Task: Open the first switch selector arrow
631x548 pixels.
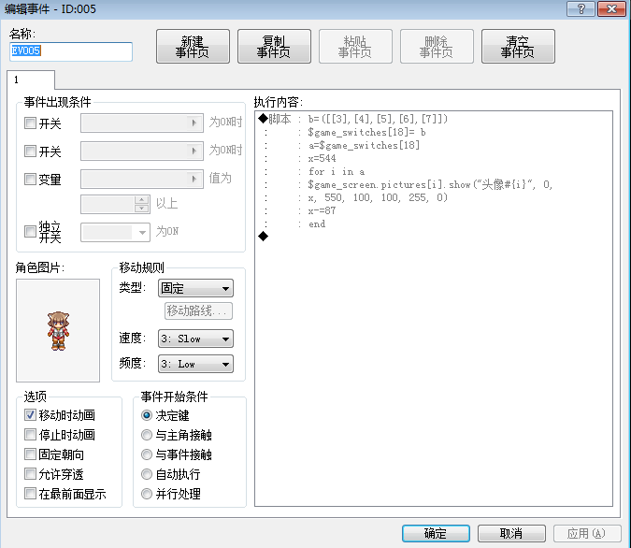Action: (194, 123)
